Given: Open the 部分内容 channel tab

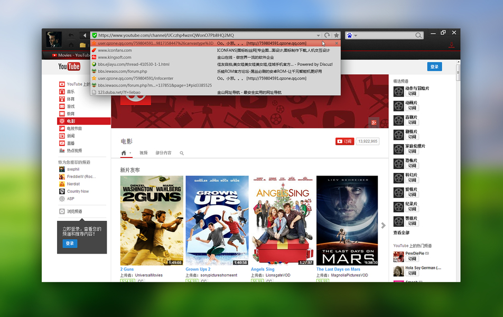Looking at the screenshot, I should click(x=164, y=153).
